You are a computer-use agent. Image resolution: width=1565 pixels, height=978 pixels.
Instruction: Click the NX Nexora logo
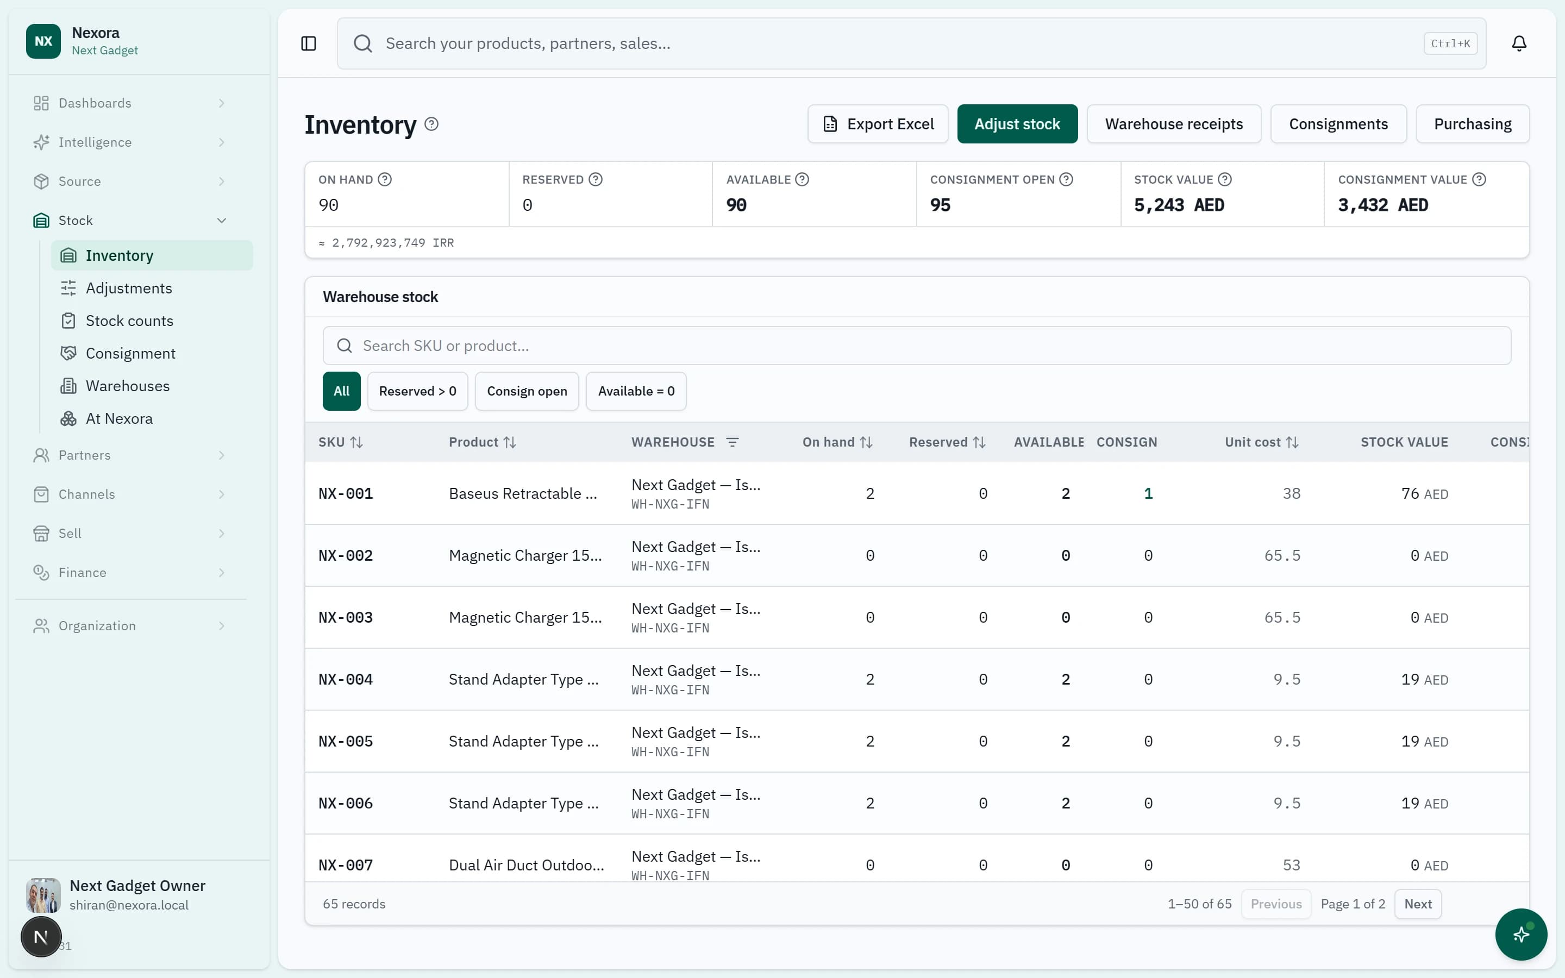coord(43,41)
